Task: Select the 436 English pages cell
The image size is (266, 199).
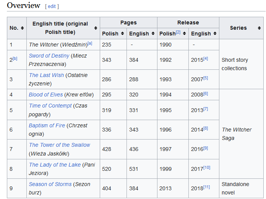Action: [x=142, y=149]
